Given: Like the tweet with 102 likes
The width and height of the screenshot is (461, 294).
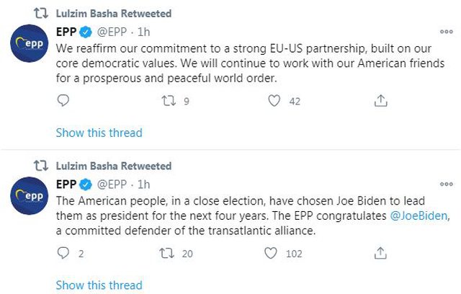Looking at the screenshot, I should pos(271,253).
